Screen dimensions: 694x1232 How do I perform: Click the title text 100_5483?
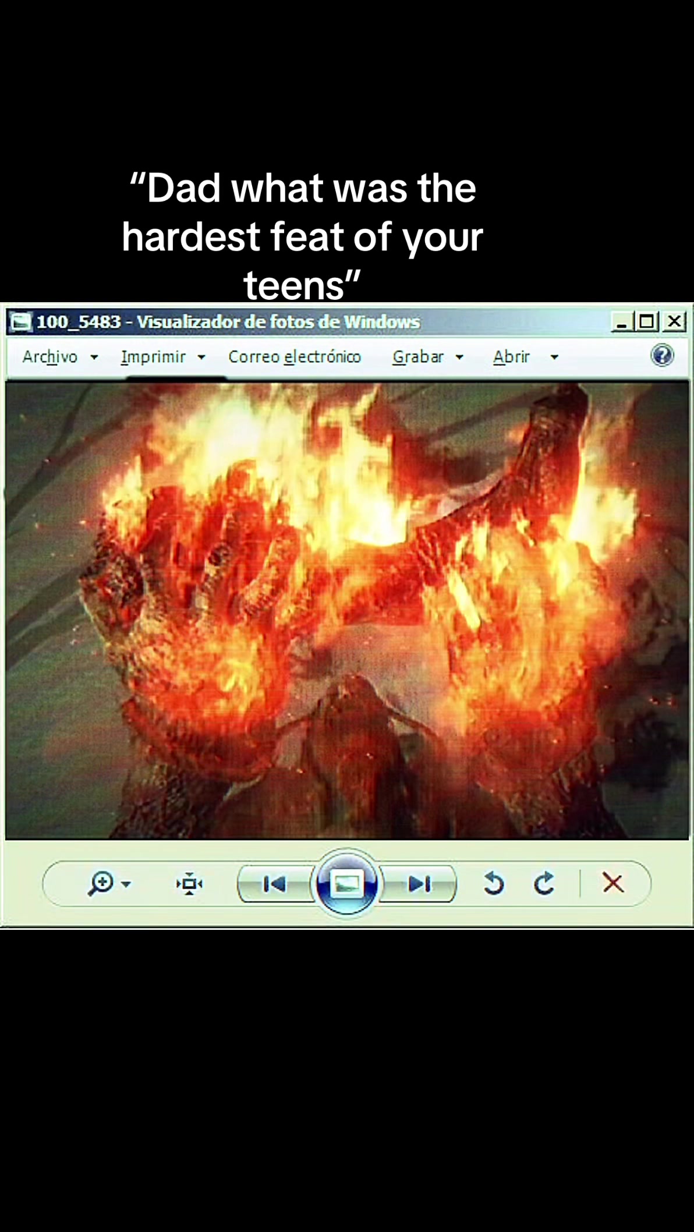click(79, 321)
